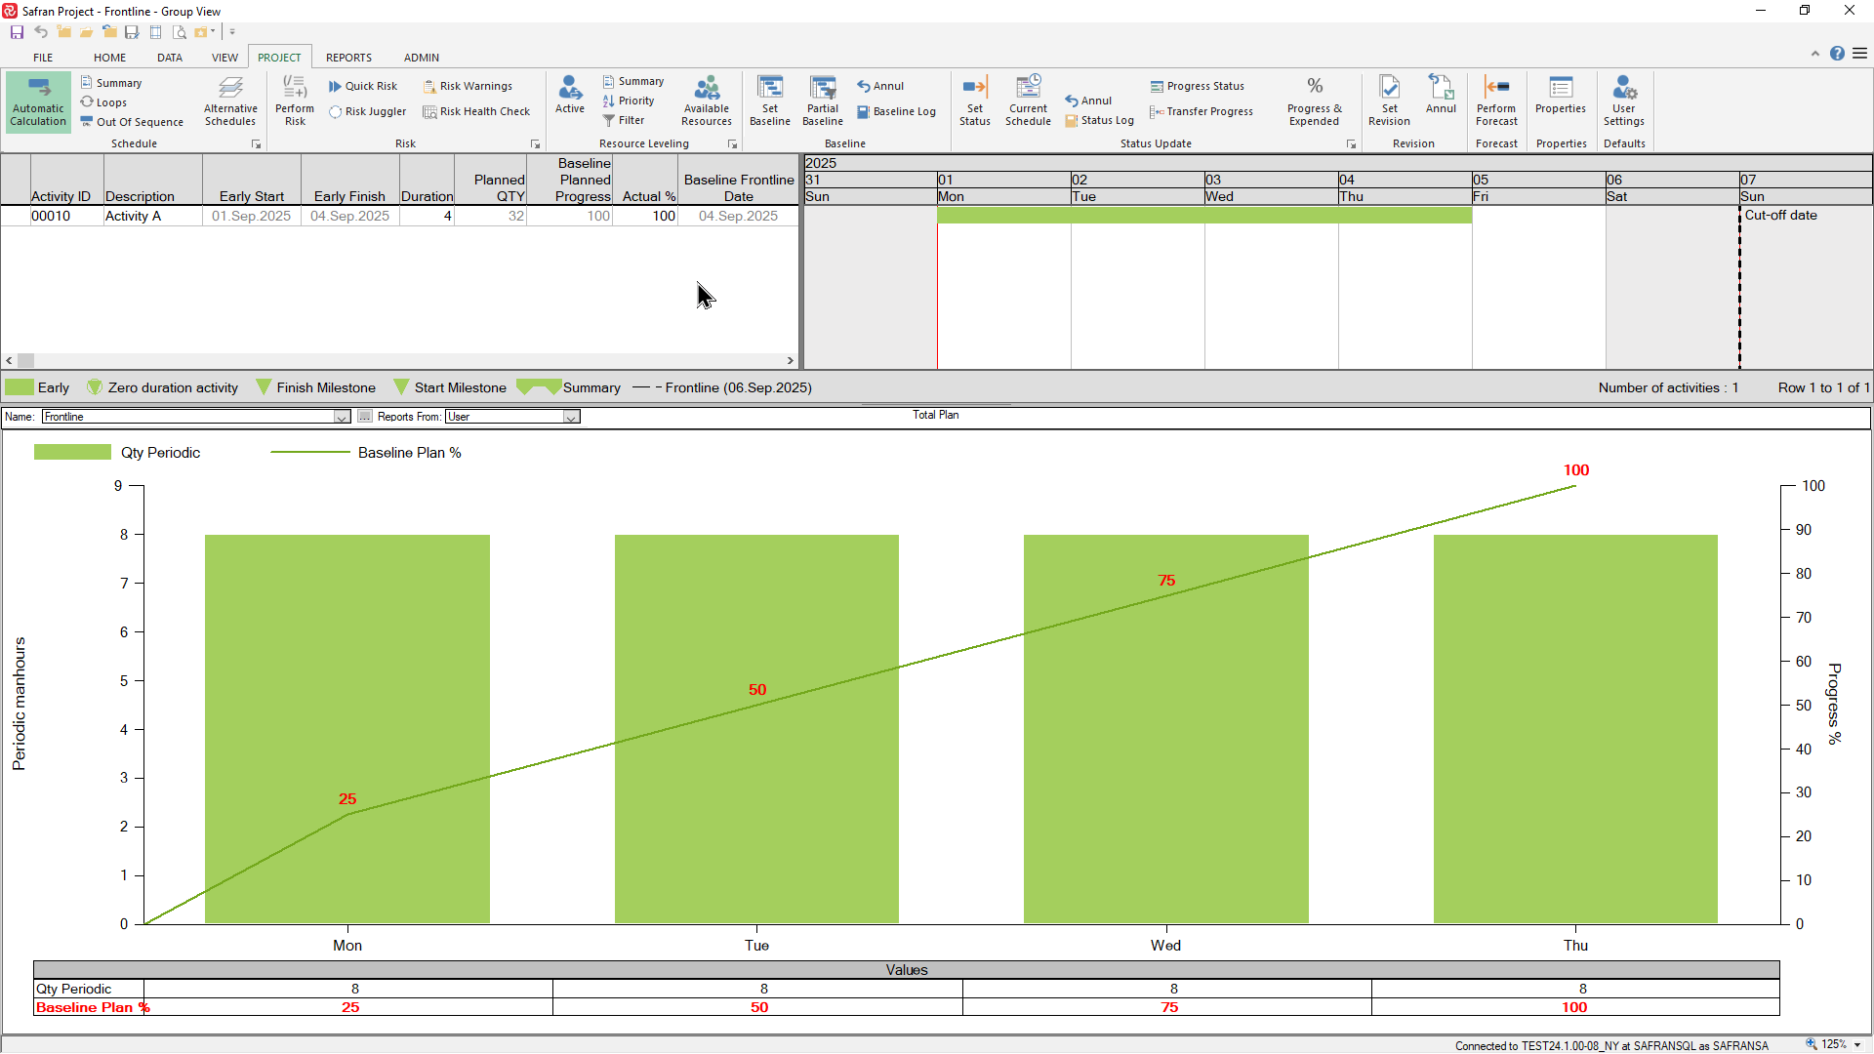The image size is (1874, 1054).
Task: Open Progress & Expended
Action: pyautogui.click(x=1315, y=101)
